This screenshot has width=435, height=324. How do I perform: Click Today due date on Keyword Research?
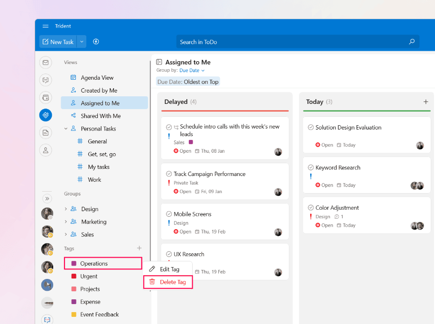(346, 185)
